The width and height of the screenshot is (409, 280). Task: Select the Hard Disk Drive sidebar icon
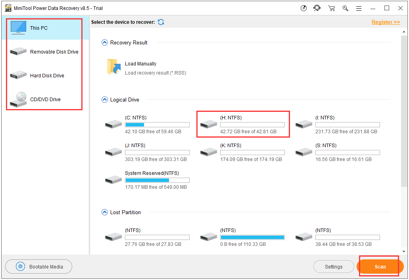[18, 75]
